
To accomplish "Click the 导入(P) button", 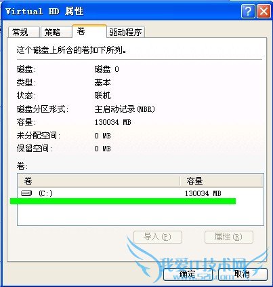I will [158, 237].
